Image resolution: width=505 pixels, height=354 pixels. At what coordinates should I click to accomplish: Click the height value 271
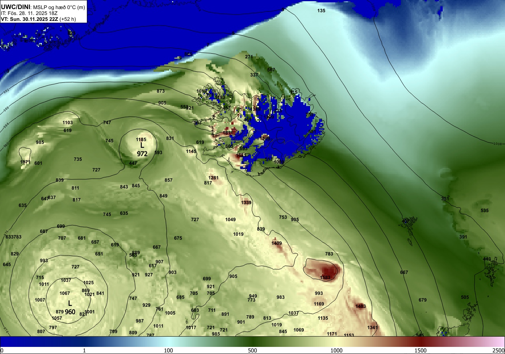click(249, 57)
